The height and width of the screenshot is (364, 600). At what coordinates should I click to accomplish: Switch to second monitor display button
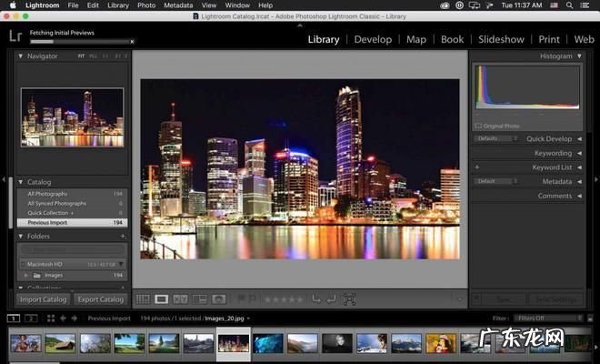tap(31, 318)
